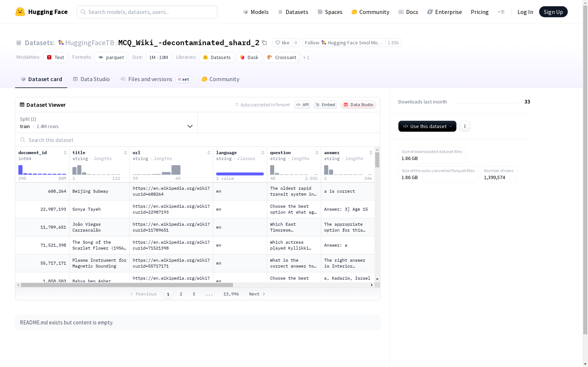
Task: Open the more navigation menu icon
Action: pos(501,12)
